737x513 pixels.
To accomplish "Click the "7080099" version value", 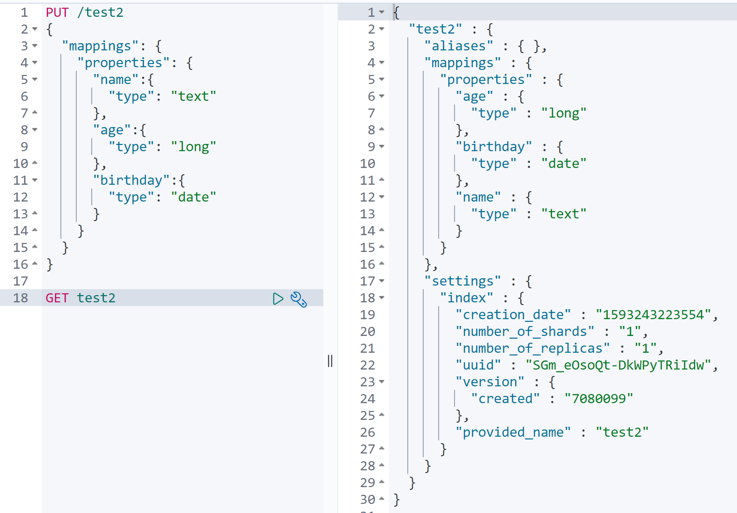I will point(599,399).
